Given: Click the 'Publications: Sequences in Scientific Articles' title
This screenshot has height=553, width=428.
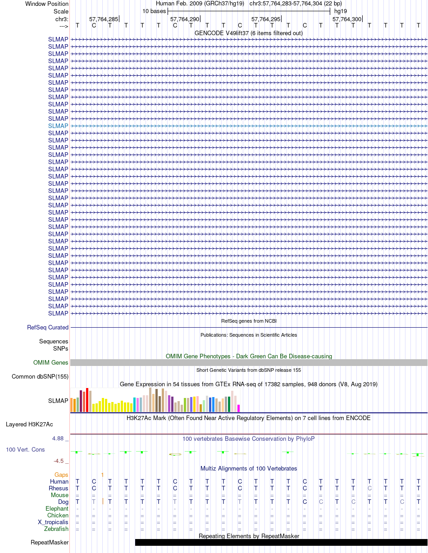Looking at the screenshot, I should pyautogui.click(x=249, y=335).
